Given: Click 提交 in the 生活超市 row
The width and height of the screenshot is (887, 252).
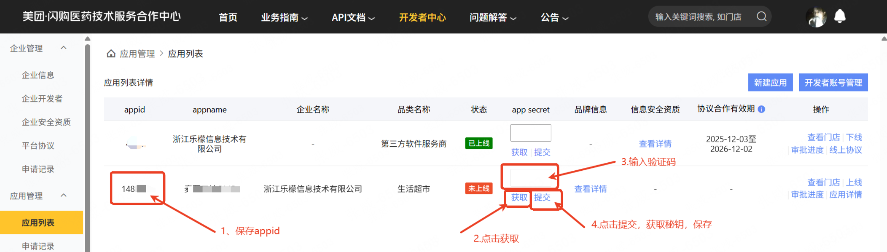Looking at the screenshot, I should [542, 197].
